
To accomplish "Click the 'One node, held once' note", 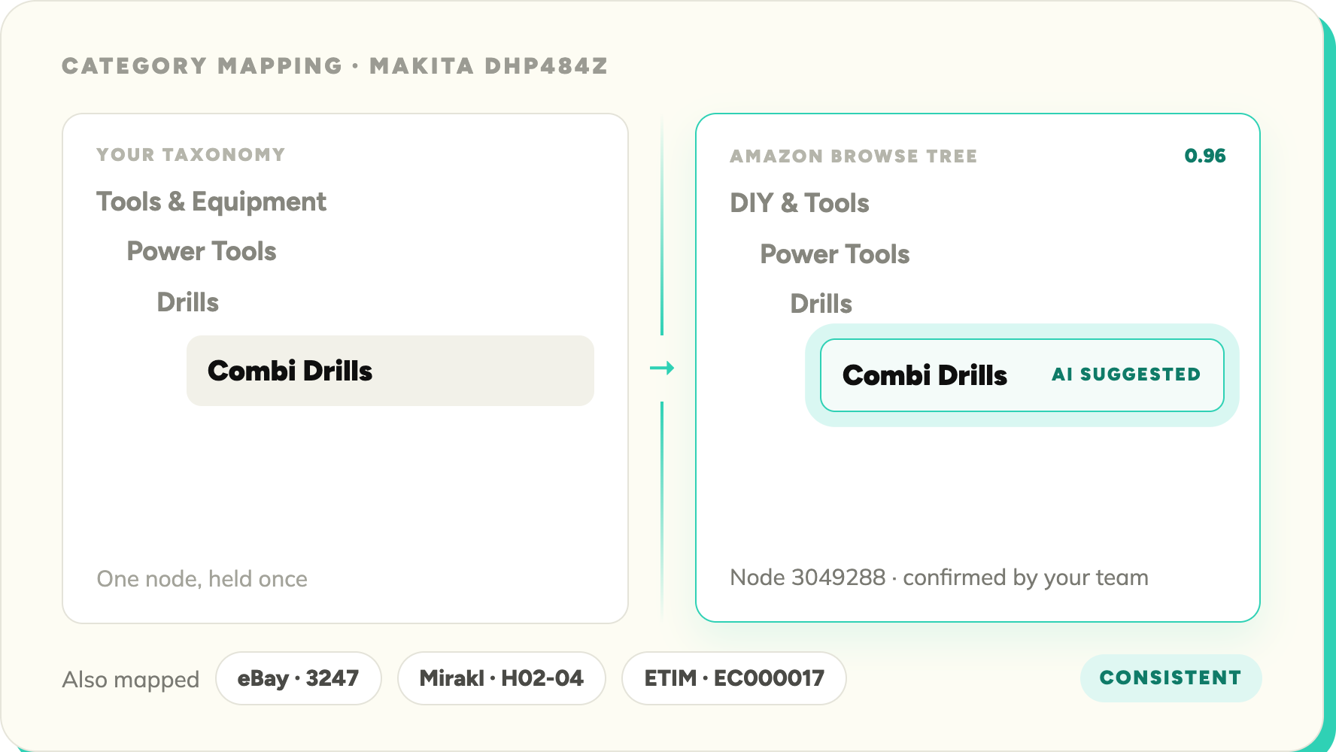I will (202, 579).
